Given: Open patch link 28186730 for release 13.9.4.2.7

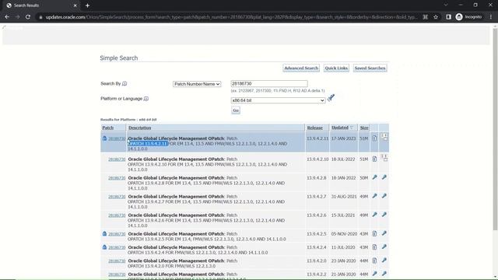Looking at the screenshot, I should [117, 197].
